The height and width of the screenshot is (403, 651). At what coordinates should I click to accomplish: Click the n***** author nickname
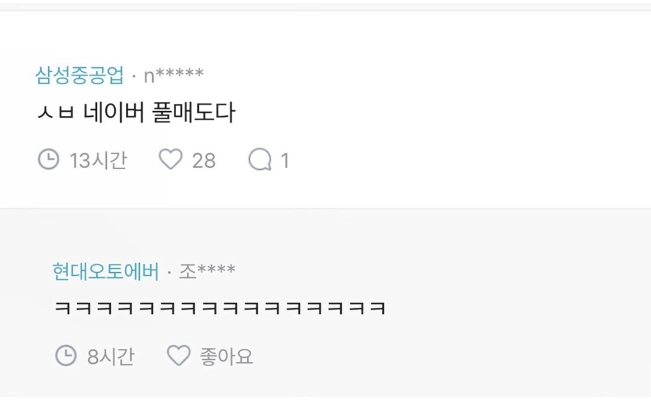pos(174,75)
